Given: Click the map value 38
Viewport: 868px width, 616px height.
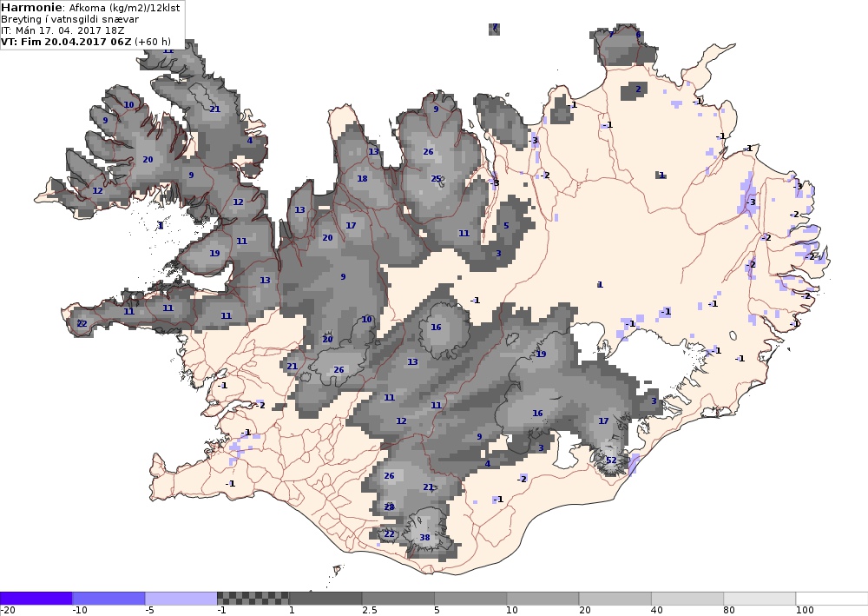Looking at the screenshot, I should [424, 537].
